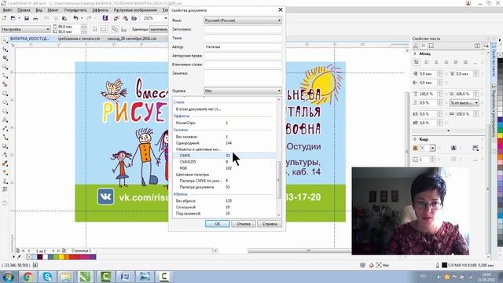Click the Undo arrow icon
Viewport: 503px width, 283px height.
(75, 18)
